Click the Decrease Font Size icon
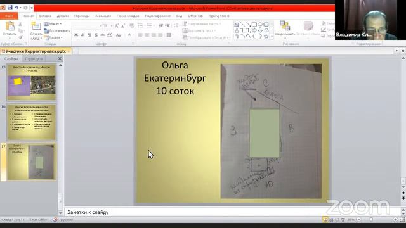Screen dimensions: 406x228 coord(123,26)
